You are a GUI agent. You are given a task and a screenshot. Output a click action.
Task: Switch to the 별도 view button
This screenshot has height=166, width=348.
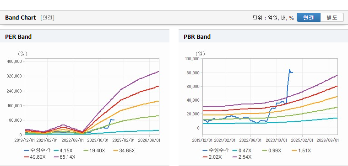[332, 17]
